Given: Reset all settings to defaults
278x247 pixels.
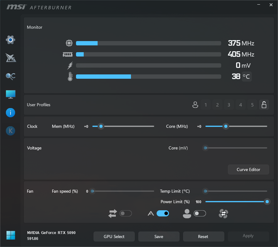Looking at the screenshot, I should 204,237.
